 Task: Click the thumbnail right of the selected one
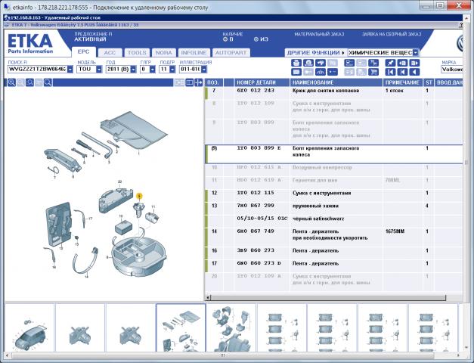click(231, 328)
